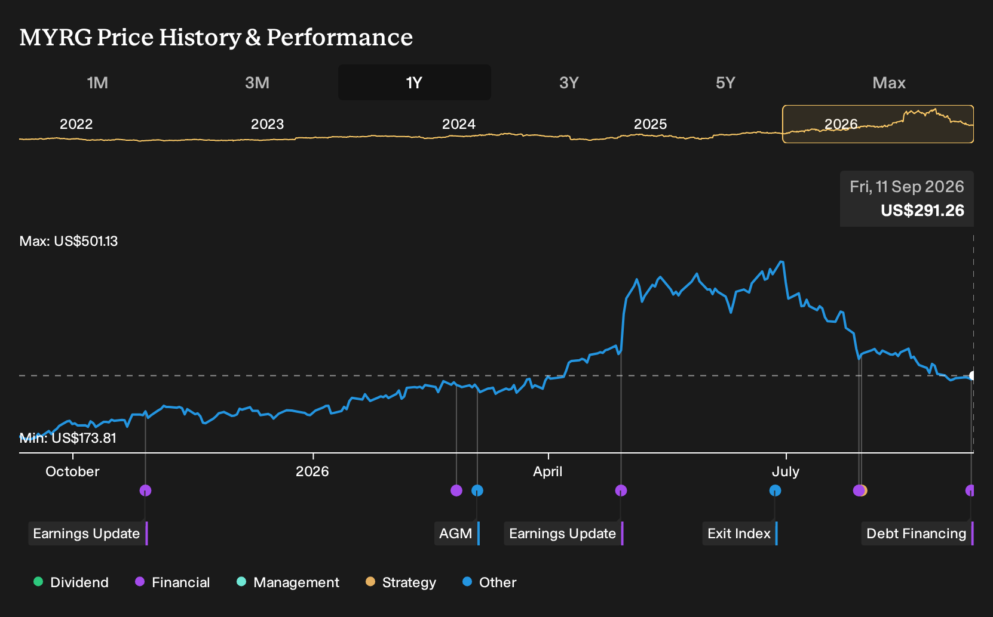
Task: Toggle the Management legend filter
Action: pos(288,582)
